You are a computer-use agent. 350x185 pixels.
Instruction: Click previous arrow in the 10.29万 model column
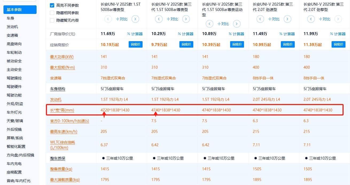(159, 19)
